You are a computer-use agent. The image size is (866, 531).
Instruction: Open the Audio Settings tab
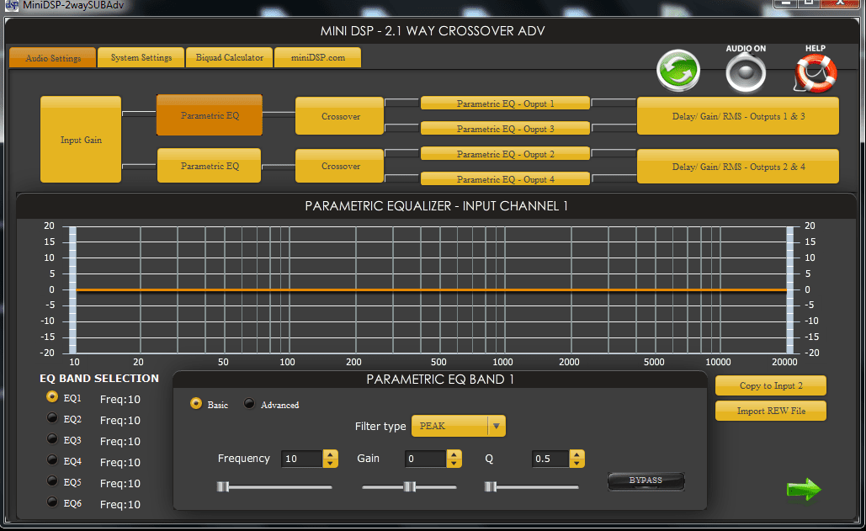coord(53,58)
